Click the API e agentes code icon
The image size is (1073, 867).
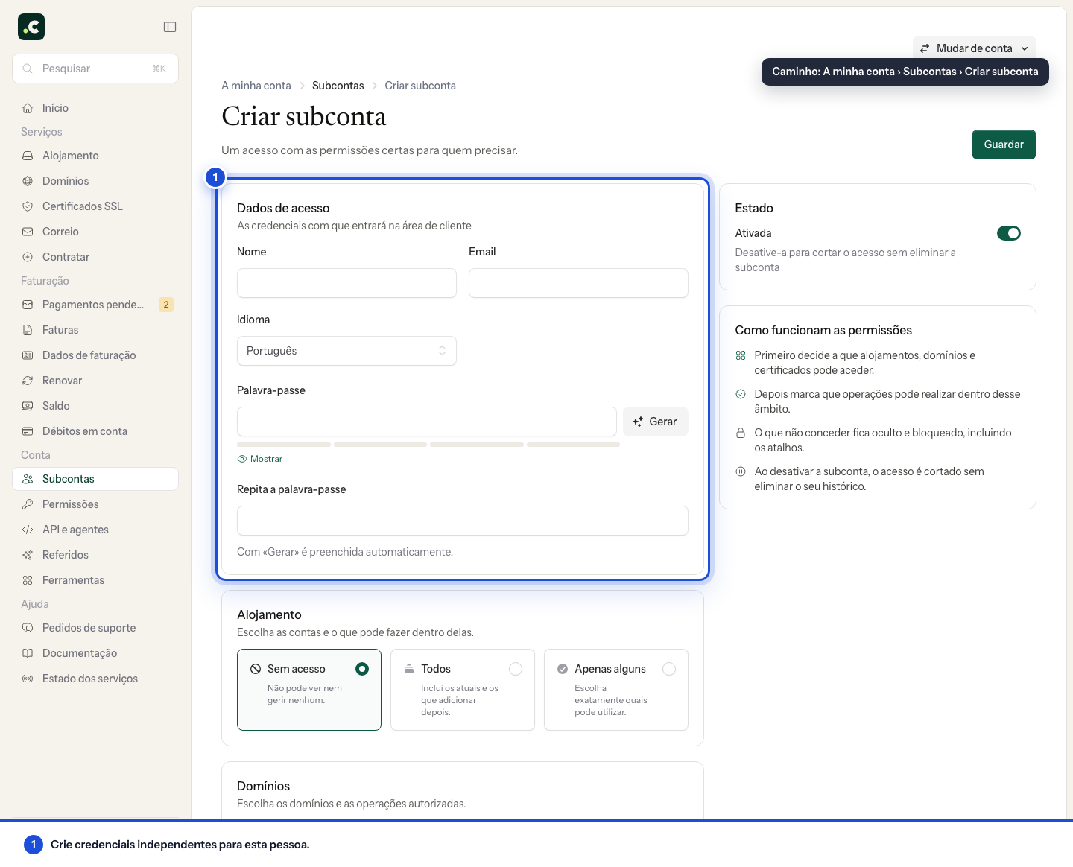28,530
